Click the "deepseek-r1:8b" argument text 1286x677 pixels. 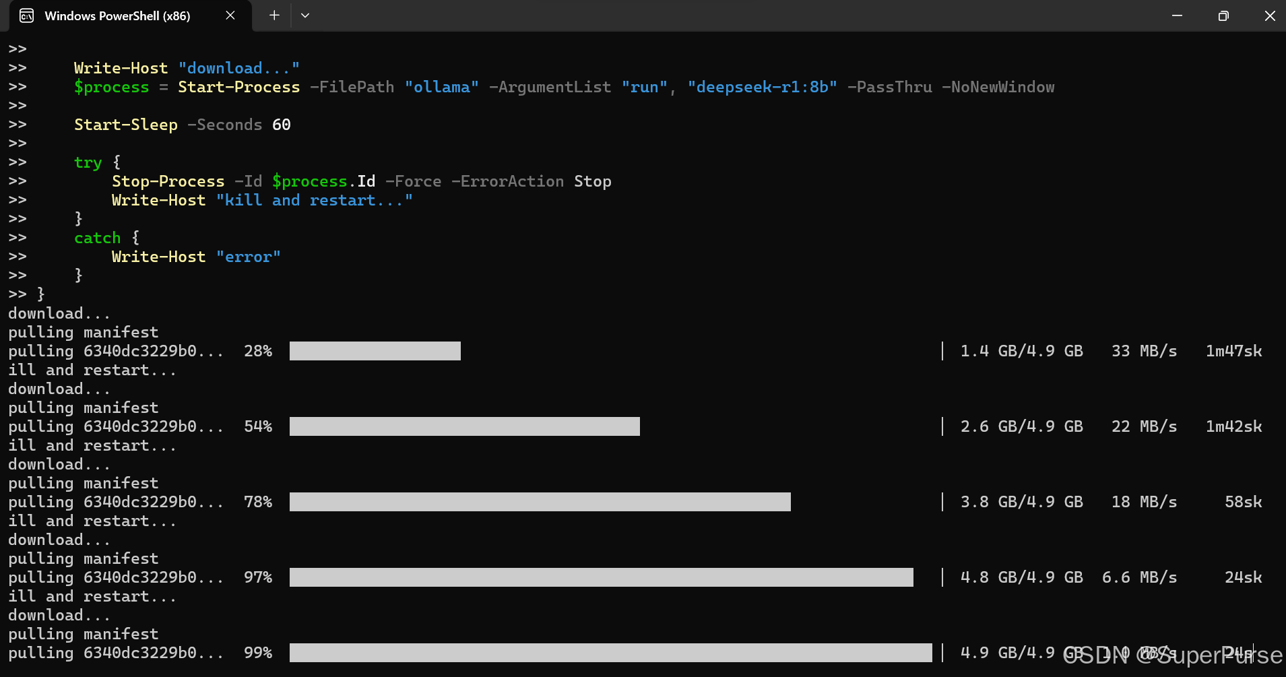tap(763, 87)
